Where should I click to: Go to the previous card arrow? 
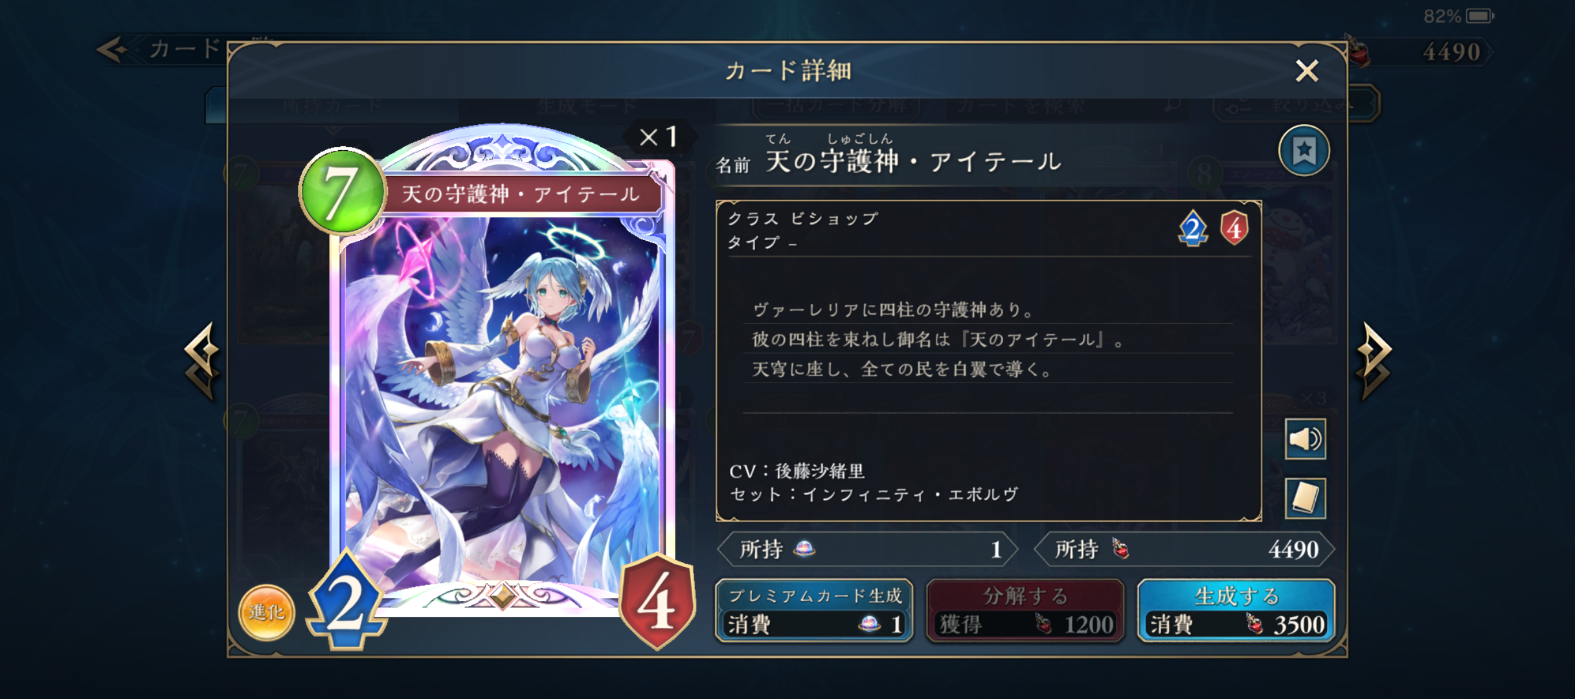click(x=202, y=361)
